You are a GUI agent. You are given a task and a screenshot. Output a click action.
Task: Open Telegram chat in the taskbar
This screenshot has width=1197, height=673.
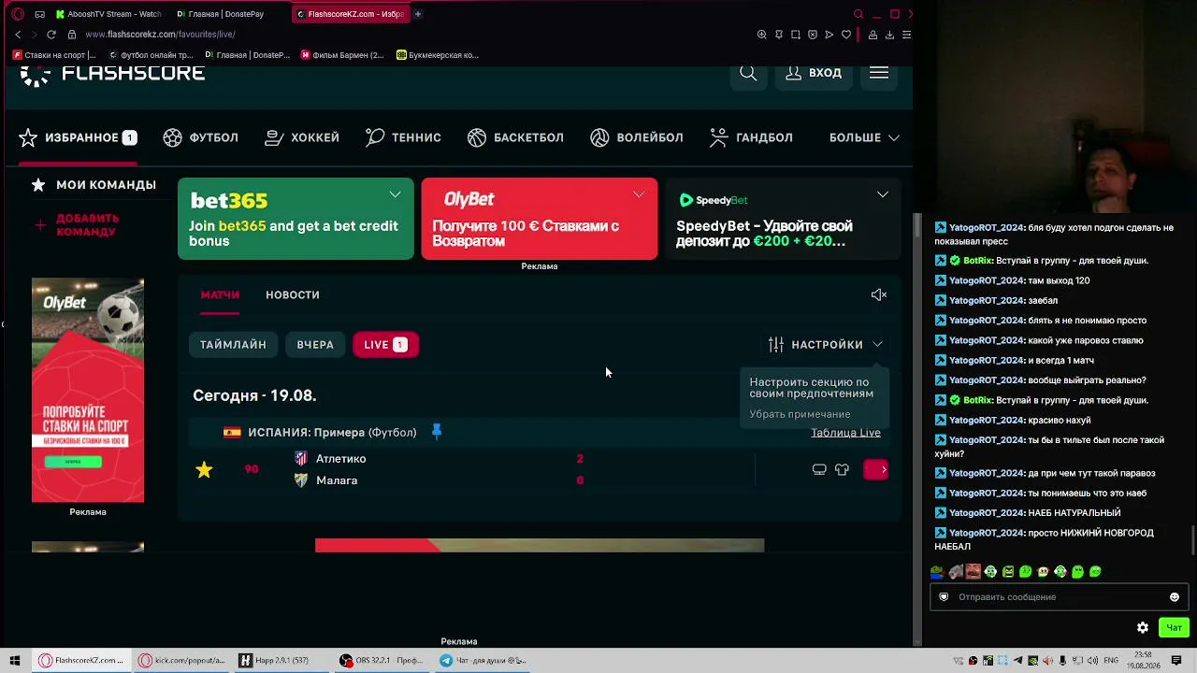[x=483, y=661]
